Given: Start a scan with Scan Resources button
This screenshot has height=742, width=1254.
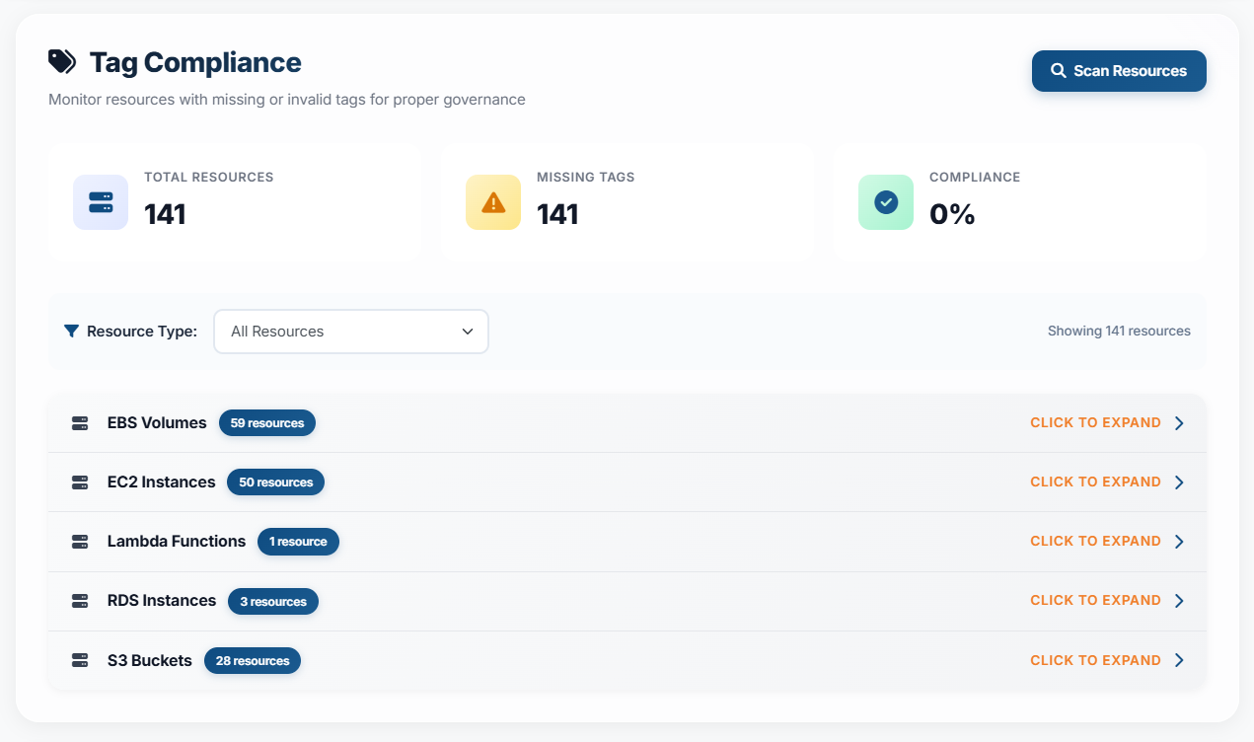Looking at the screenshot, I should 1119,71.
